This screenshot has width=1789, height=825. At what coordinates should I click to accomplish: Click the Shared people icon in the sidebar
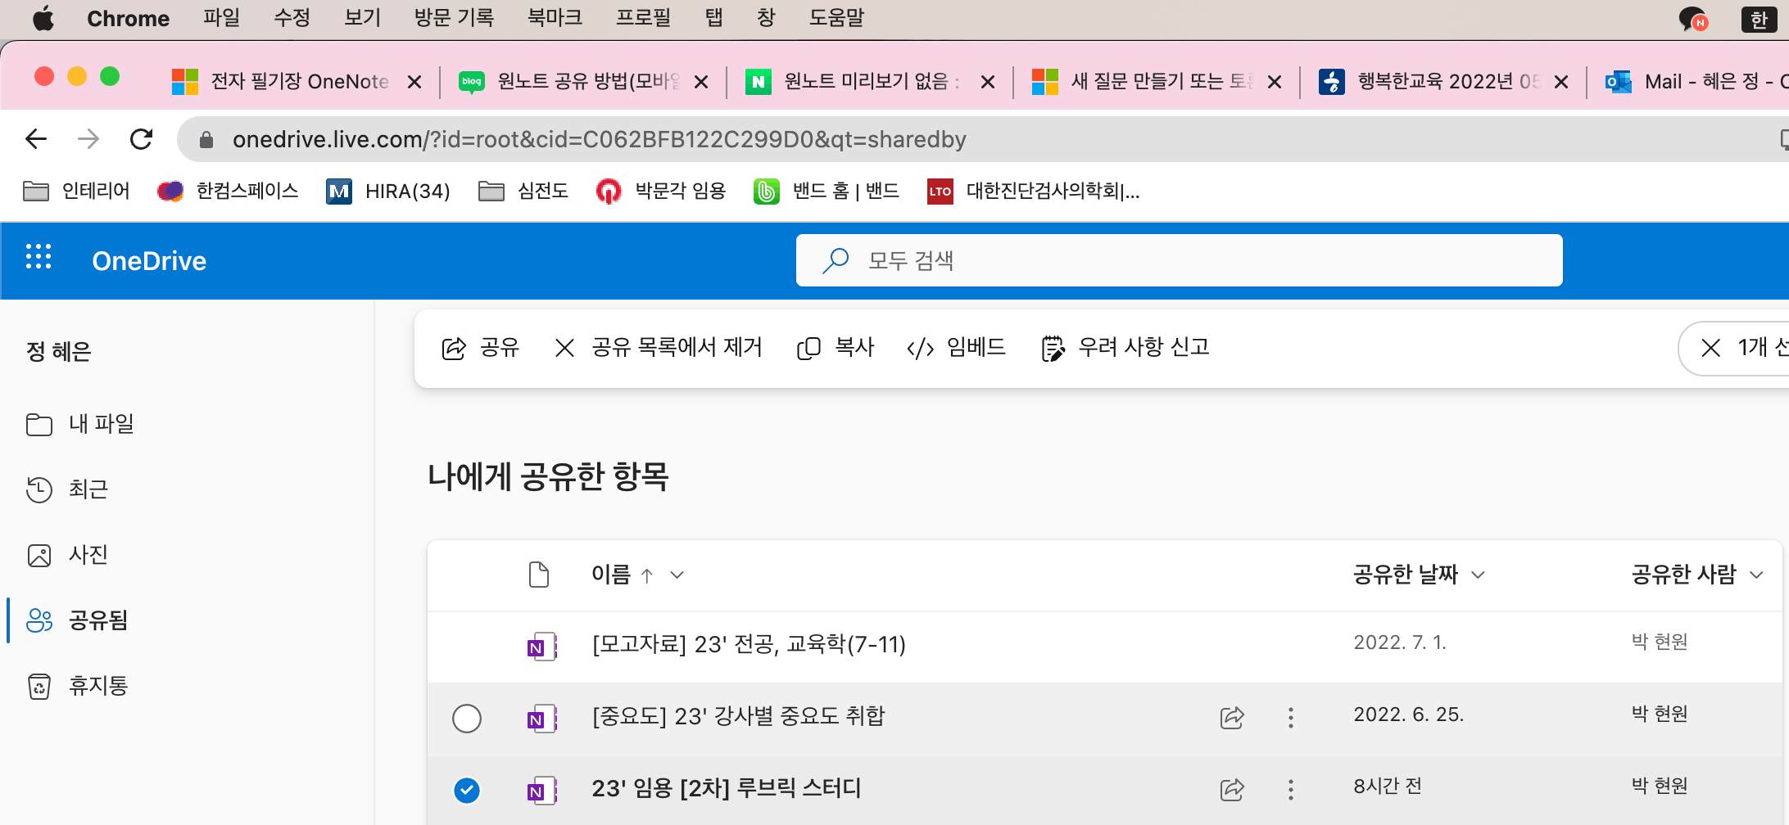click(x=39, y=620)
